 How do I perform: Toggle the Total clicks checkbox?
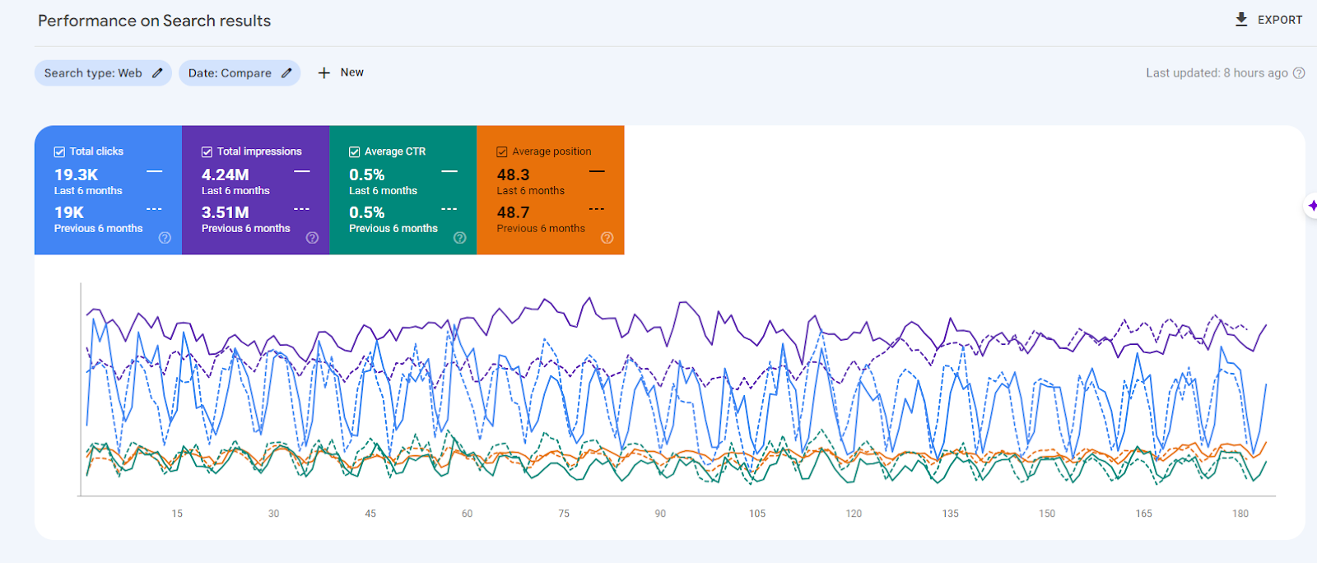(59, 151)
